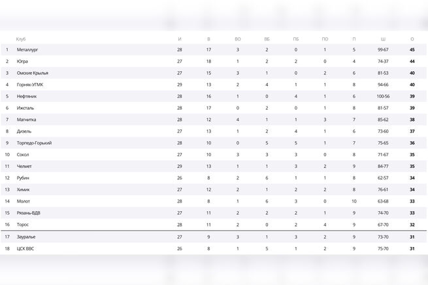Select Торпедо-Горький in the table
This screenshot has width=428, height=285.
click(35, 143)
